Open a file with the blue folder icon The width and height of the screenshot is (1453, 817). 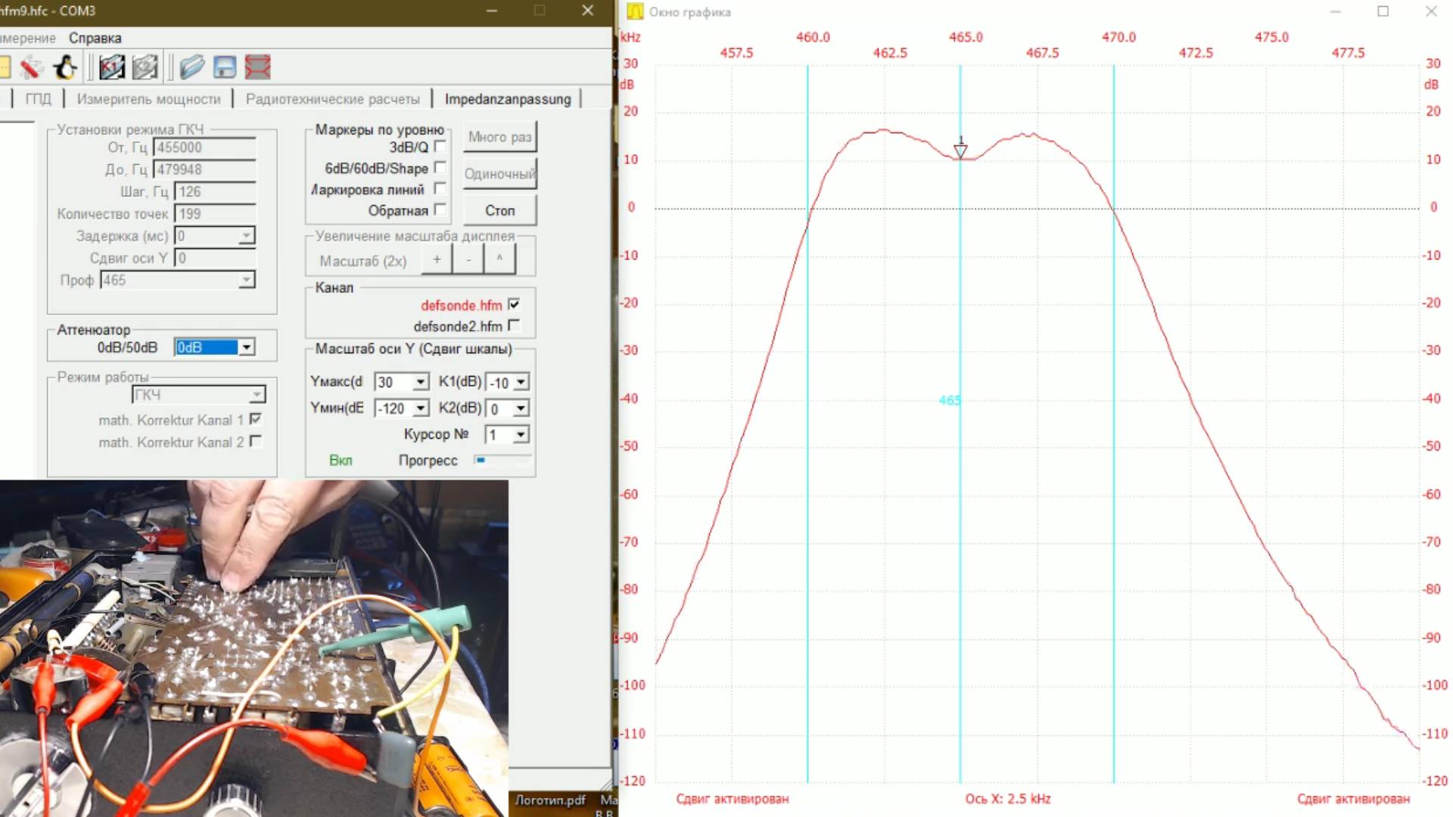[x=191, y=68]
